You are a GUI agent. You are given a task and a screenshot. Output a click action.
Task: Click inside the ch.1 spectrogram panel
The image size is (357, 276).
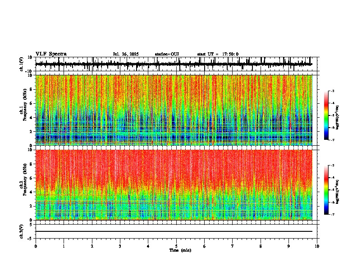(x=174, y=110)
